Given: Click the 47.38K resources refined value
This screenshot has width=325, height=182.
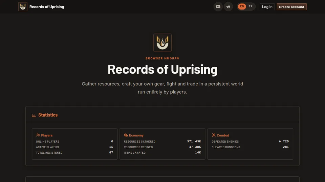Looking at the screenshot, I should pyautogui.click(x=195, y=147).
